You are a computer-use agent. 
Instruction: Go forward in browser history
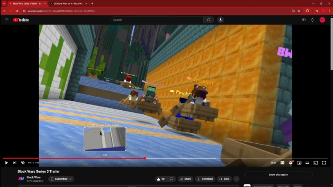click(x=11, y=11)
